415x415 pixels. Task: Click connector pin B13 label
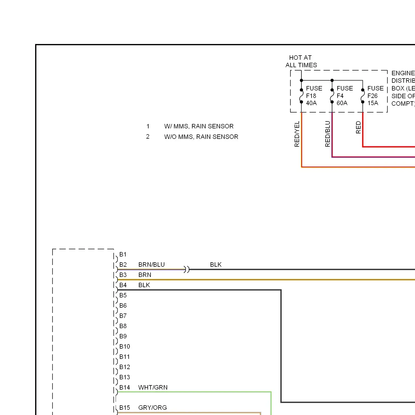[x=124, y=377]
